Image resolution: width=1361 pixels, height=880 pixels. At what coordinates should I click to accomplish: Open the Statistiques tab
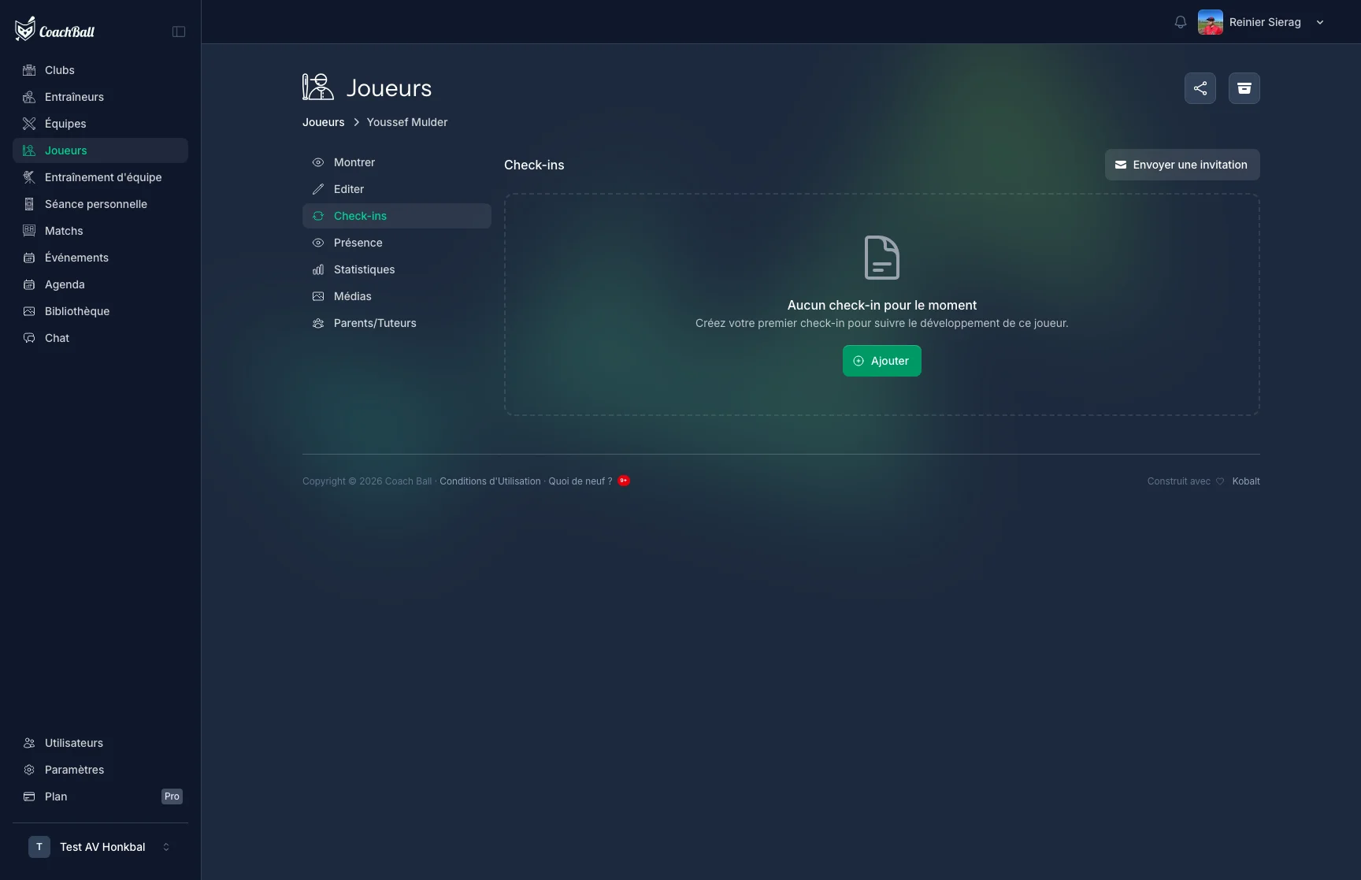tap(397, 269)
